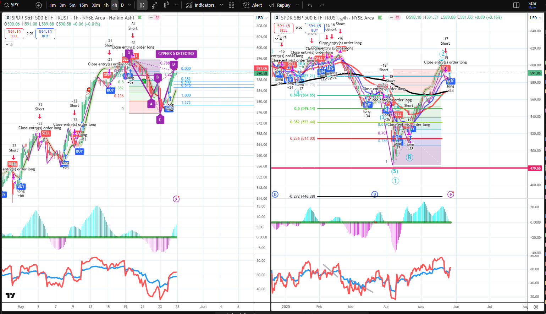Open the indicator templates grid icon
The height and width of the screenshot is (314, 546).
tap(231, 5)
